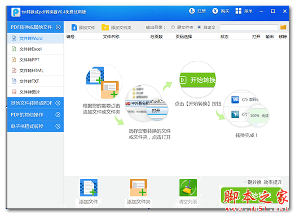Click the 添加文件 toolbar file icon
Image resolution: width=295 pixels, height=215 pixels.
(74, 28)
